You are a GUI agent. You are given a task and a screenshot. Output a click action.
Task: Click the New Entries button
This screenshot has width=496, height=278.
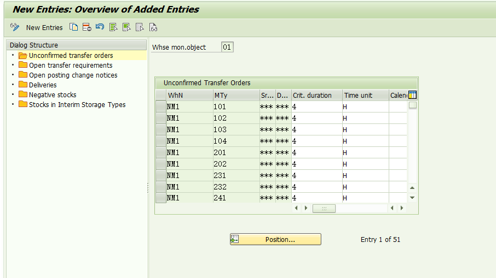pos(44,27)
